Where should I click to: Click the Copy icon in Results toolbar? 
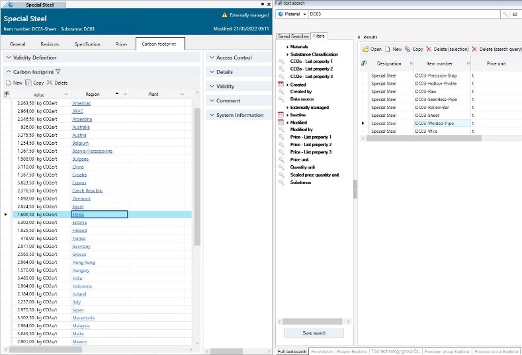[408, 49]
